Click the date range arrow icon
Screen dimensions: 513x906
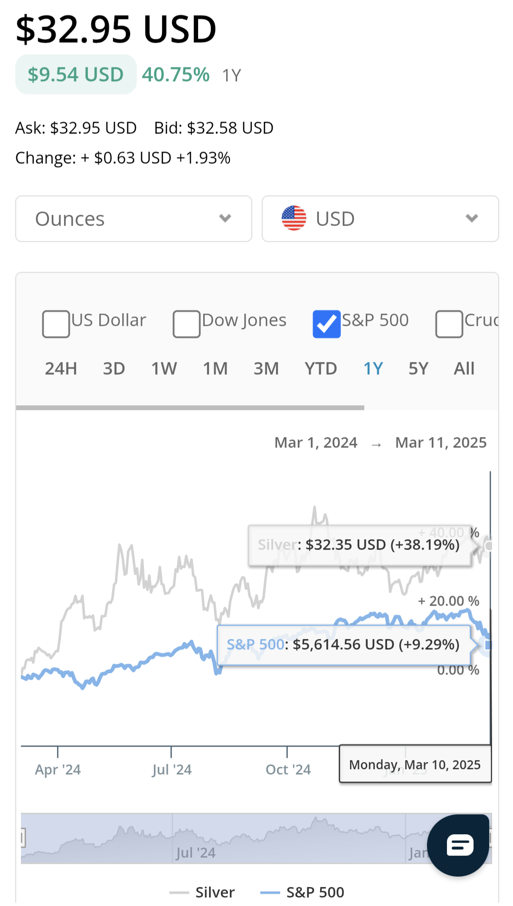(376, 445)
